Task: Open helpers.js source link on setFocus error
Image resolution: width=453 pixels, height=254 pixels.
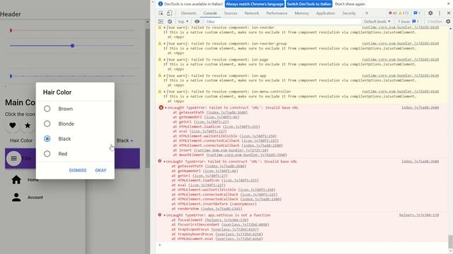Action: (x=419, y=215)
